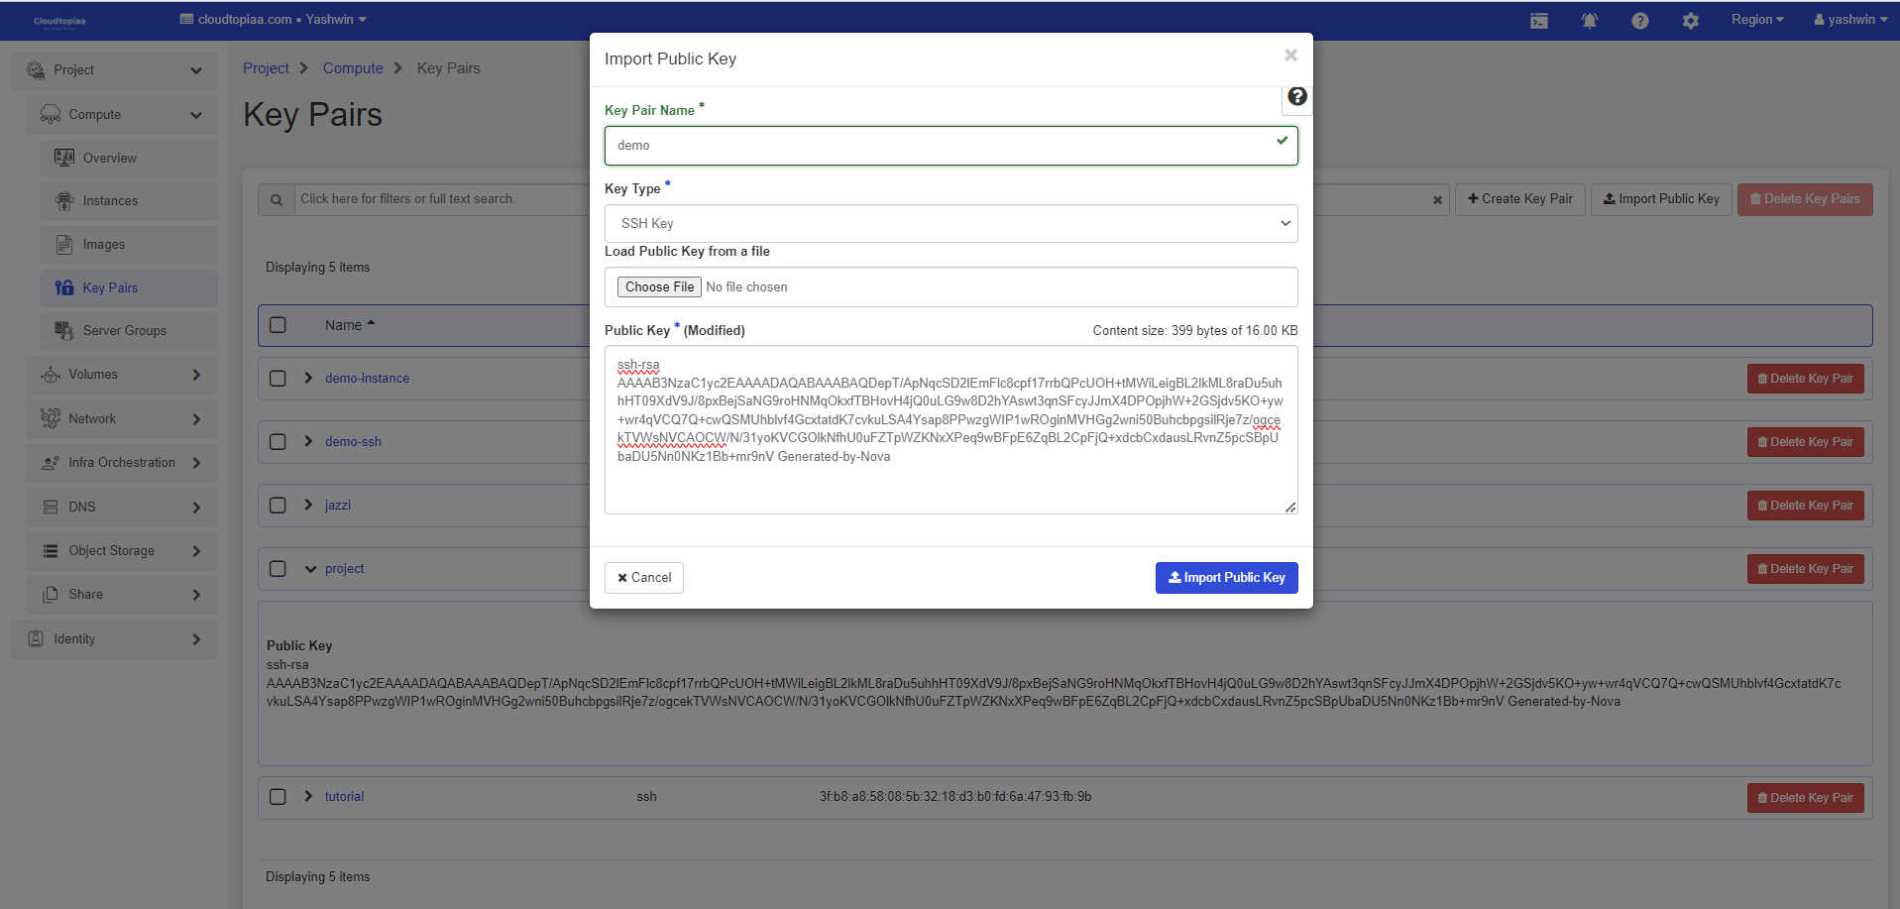Open Instances in the sidebar
The width and height of the screenshot is (1900, 909).
[x=110, y=201]
